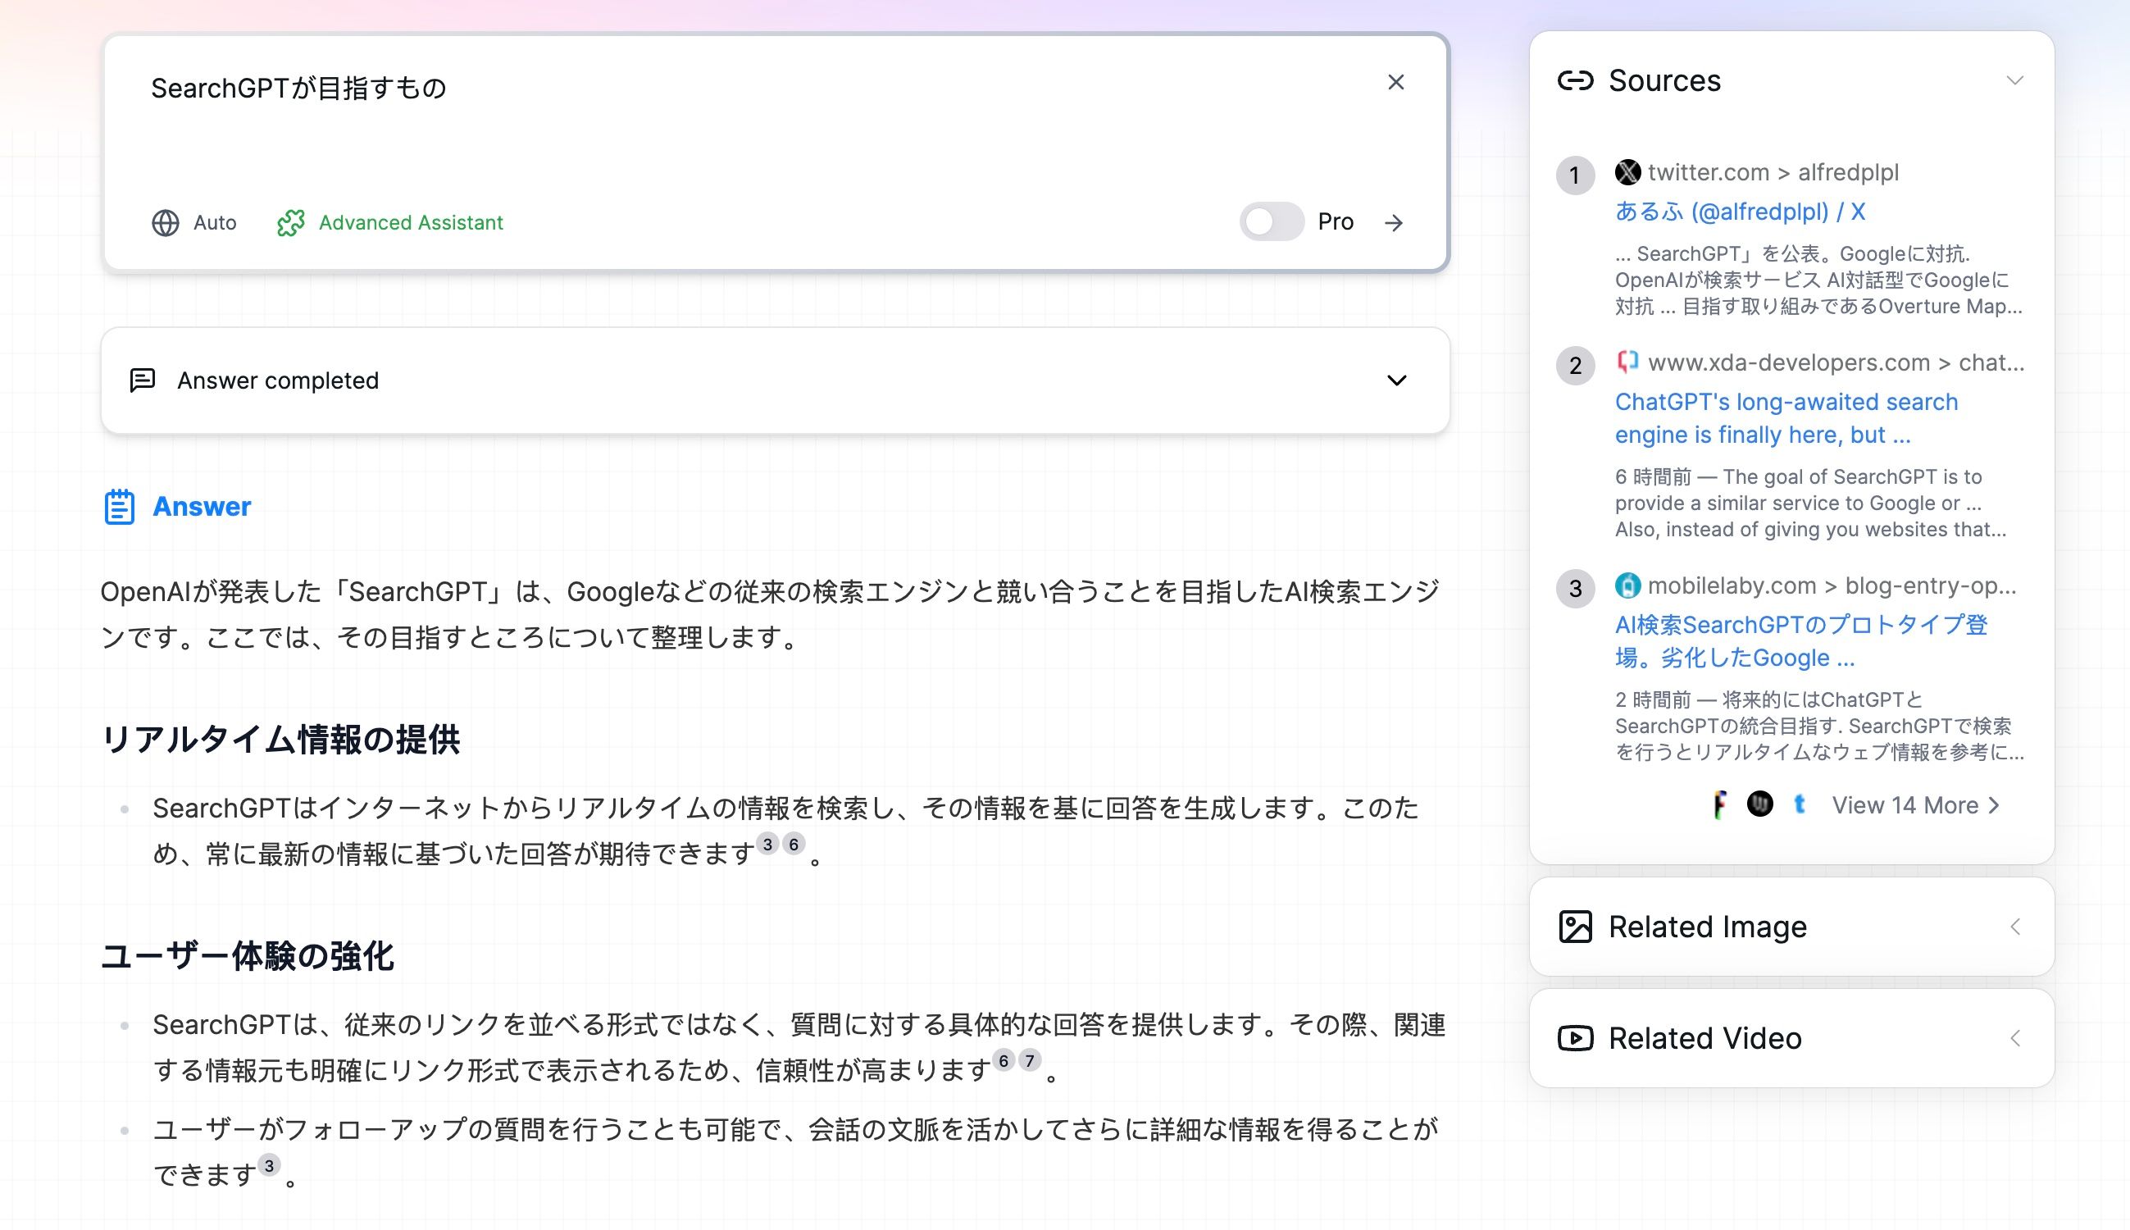The height and width of the screenshot is (1230, 2130).
Task: Click the Related Image title text
Action: click(1707, 927)
